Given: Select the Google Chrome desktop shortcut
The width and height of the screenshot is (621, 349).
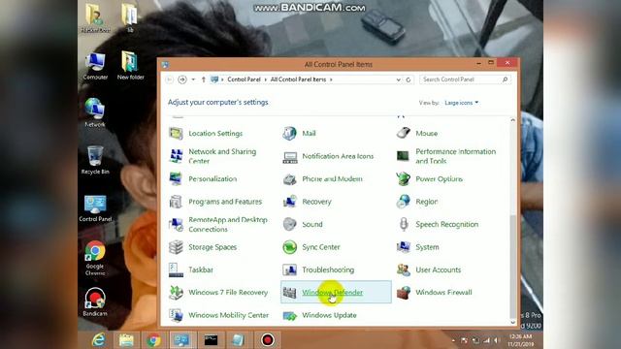Looking at the screenshot, I should click(95, 258).
